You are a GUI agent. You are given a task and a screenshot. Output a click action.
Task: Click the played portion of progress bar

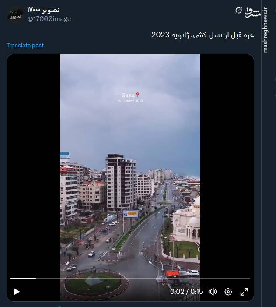(x=23, y=279)
